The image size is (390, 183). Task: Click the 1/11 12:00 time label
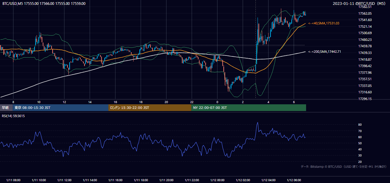pyautogui.click(x=64, y=180)
